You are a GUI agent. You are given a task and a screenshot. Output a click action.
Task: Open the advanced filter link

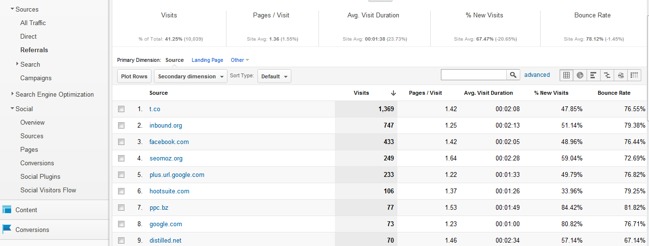click(x=537, y=75)
